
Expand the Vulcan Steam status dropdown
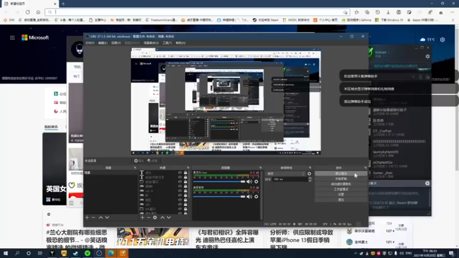[389, 52]
